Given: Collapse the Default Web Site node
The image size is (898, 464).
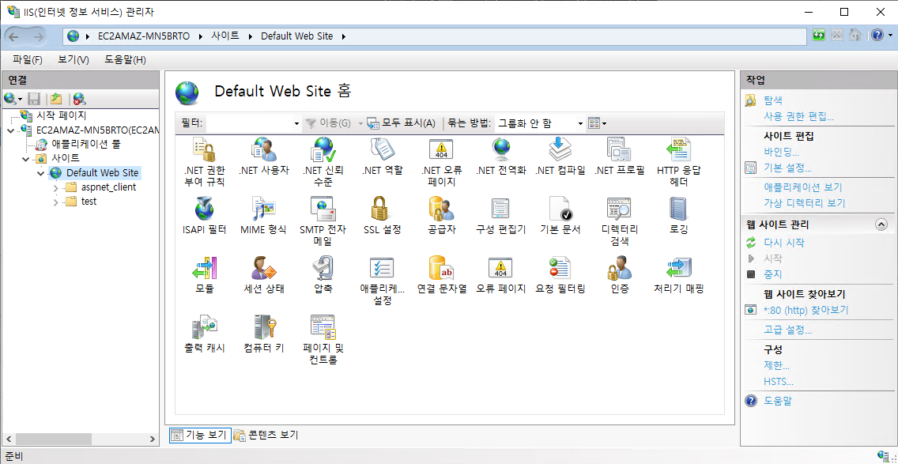Looking at the screenshot, I should point(40,173).
